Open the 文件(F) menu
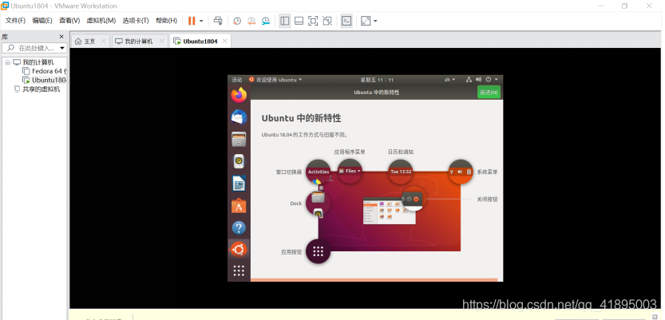Screen dimensions: 665x320 15,20
